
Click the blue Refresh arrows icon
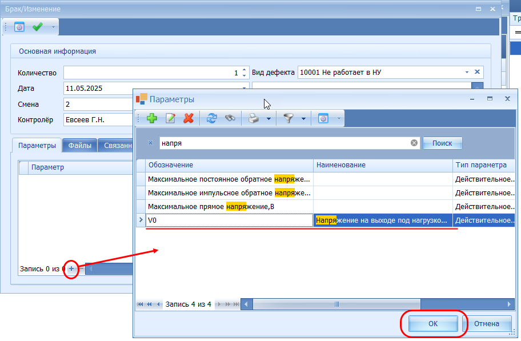(211, 118)
